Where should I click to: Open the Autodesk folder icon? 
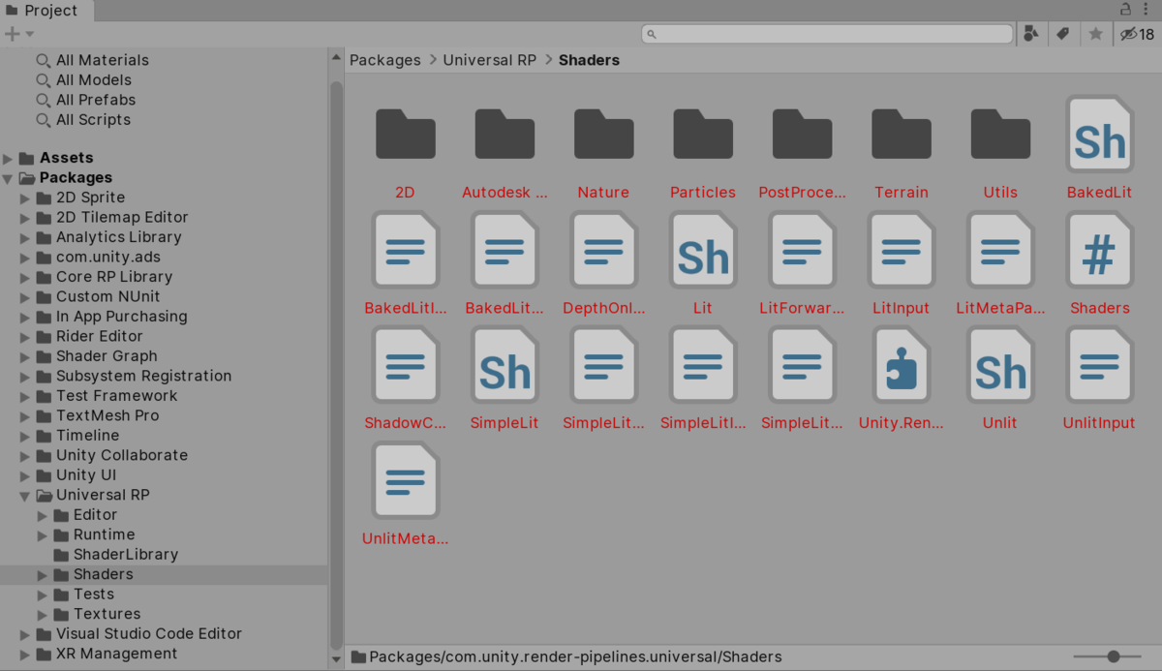[505, 134]
